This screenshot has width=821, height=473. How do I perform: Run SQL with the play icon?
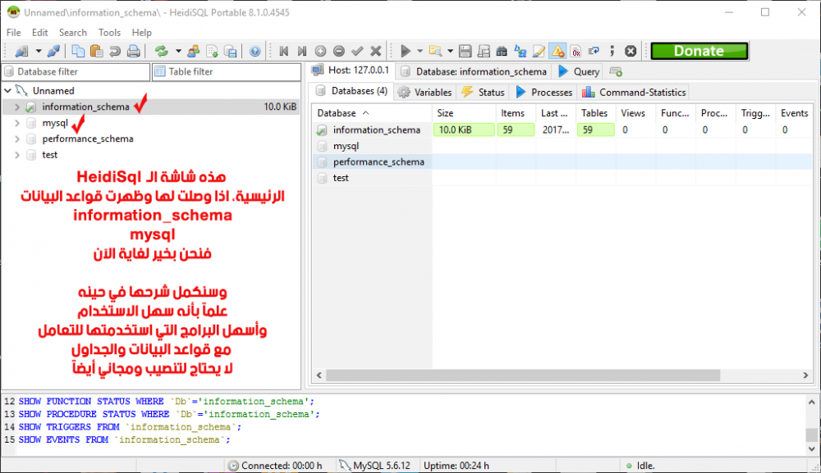(406, 51)
